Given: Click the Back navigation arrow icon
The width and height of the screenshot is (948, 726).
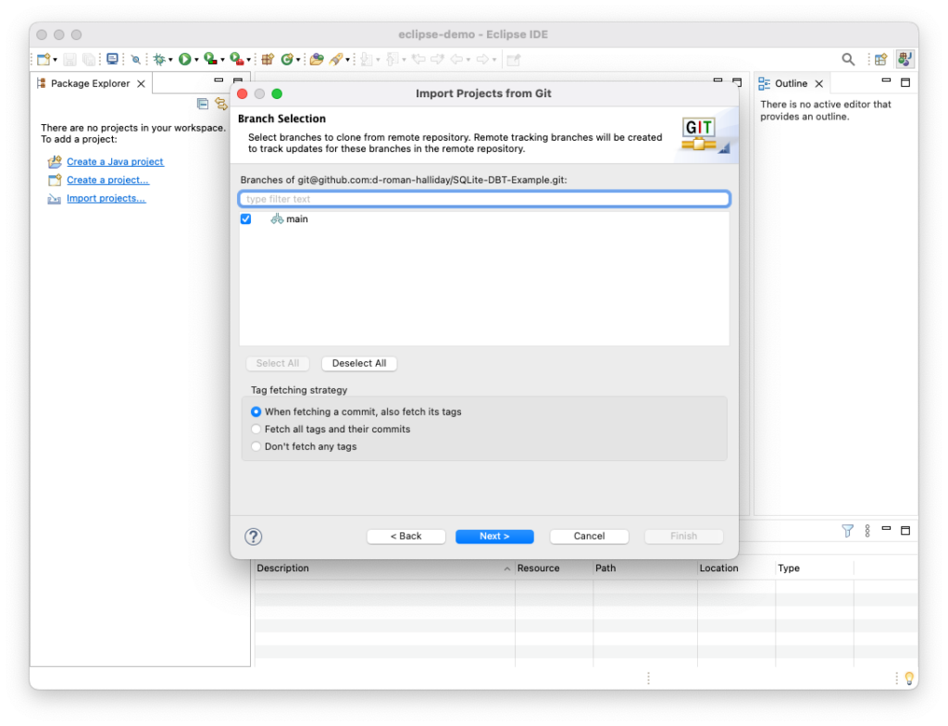Looking at the screenshot, I should point(457,59).
